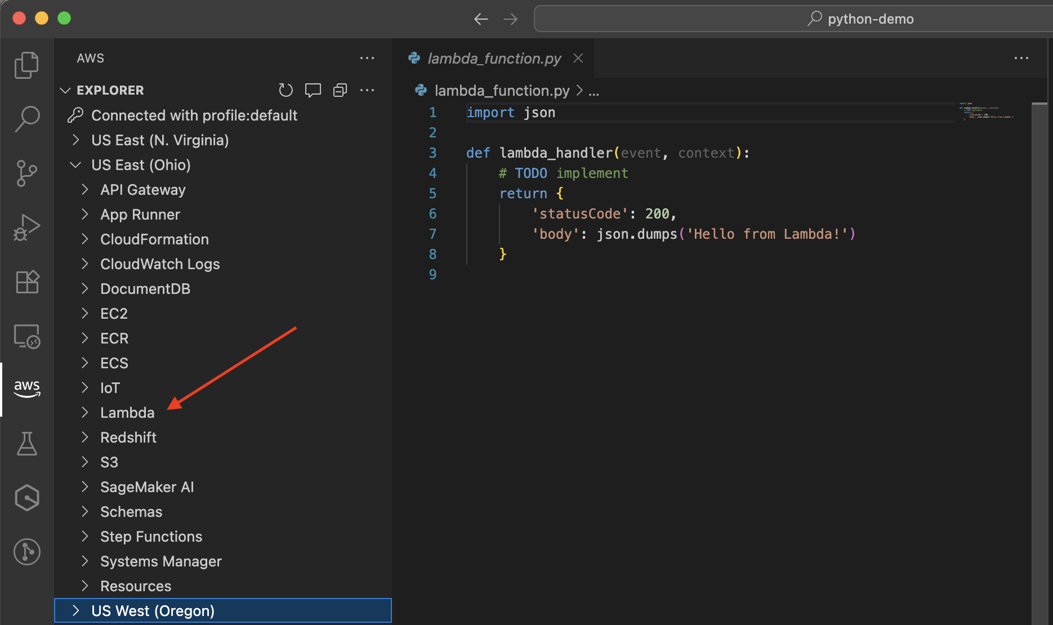1053x625 pixels.
Task: Refresh the AWS Explorer
Action: (286, 90)
